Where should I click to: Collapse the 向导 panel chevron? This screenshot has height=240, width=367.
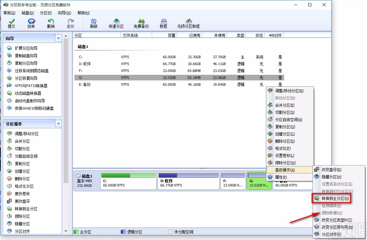pos(58,38)
